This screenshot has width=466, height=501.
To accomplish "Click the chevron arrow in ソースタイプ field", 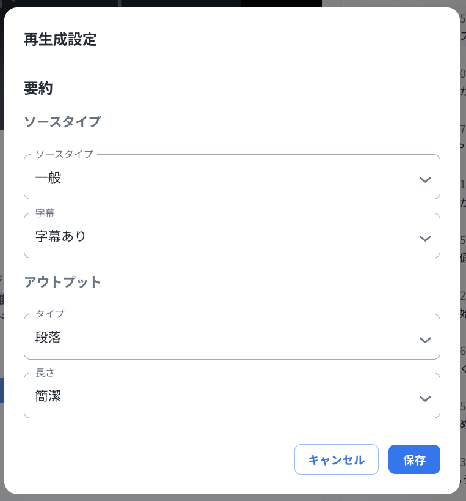I will (x=425, y=180).
